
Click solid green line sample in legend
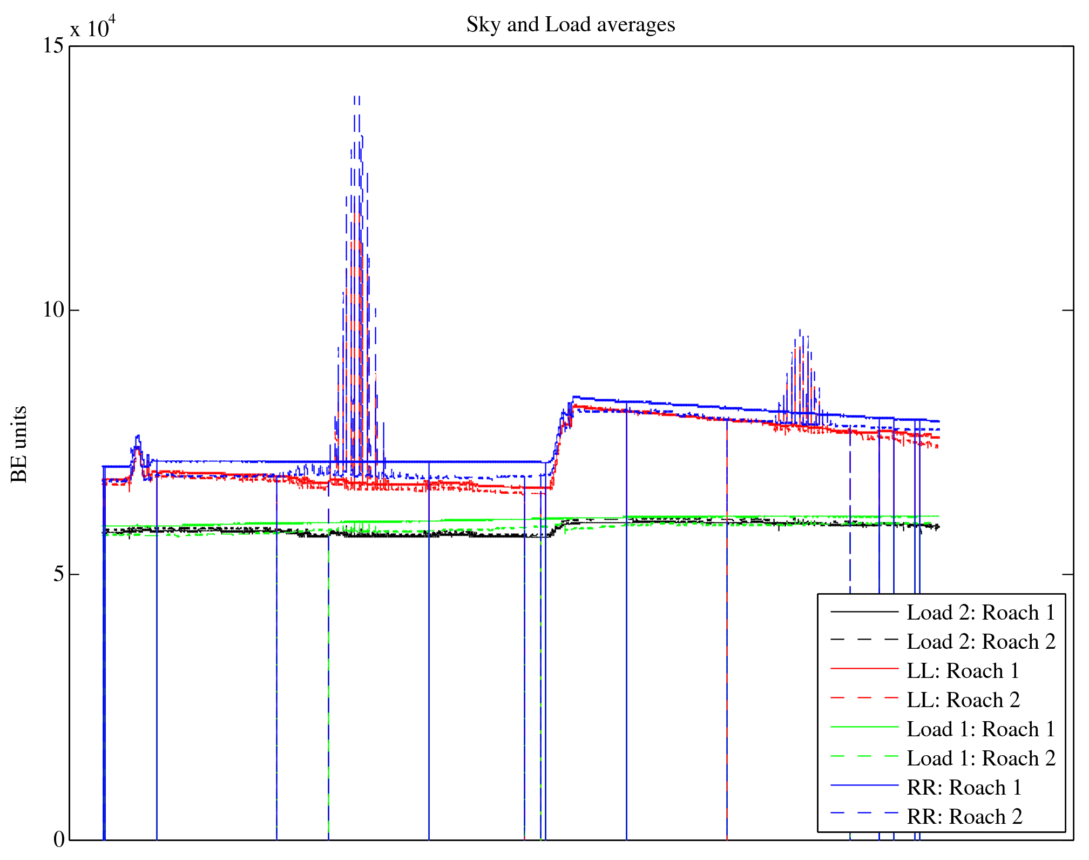pos(864,727)
